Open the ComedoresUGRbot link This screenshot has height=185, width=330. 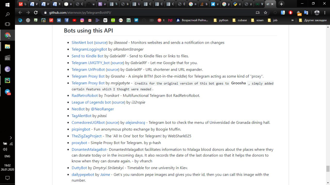point(88,122)
